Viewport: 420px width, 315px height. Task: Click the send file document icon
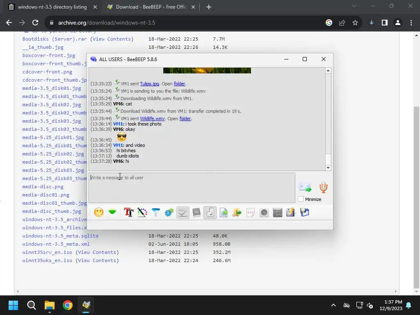pyautogui.click(x=224, y=213)
